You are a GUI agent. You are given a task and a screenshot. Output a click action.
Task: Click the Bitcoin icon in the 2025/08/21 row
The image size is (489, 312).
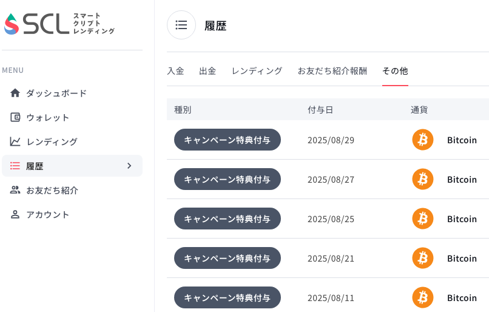(x=423, y=258)
